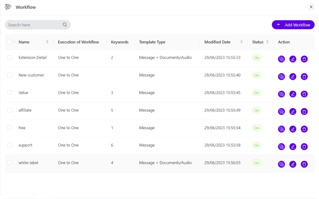
Task: Duplicate the white-label workflow
Action: pos(281,164)
